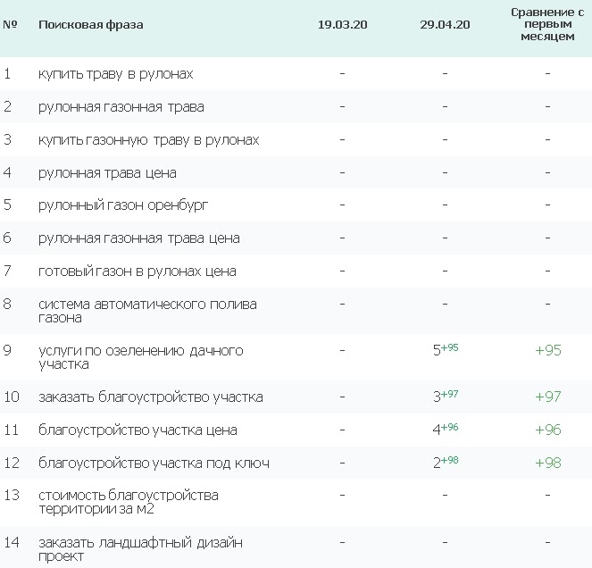592x568 pixels.
Task: Click the № column header
Action: pyautogui.click(x=11, y=25)
